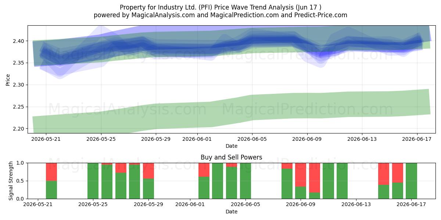Image resolution: width=441 pixels, height=220 pixels.
Task: Click the green buy portion of the first signal bar
Action: pyautogui.click(x=51, y=190)
